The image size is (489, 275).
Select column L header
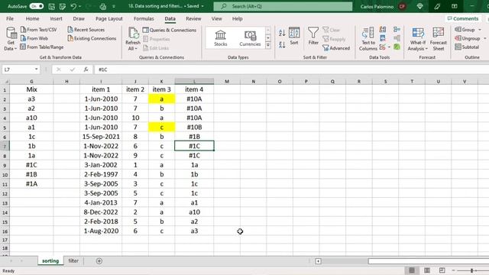coord(194,82)
